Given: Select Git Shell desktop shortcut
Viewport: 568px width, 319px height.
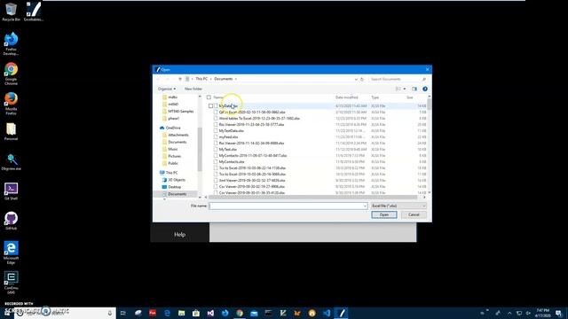Looking at the screenshot, I should point(11,191).
